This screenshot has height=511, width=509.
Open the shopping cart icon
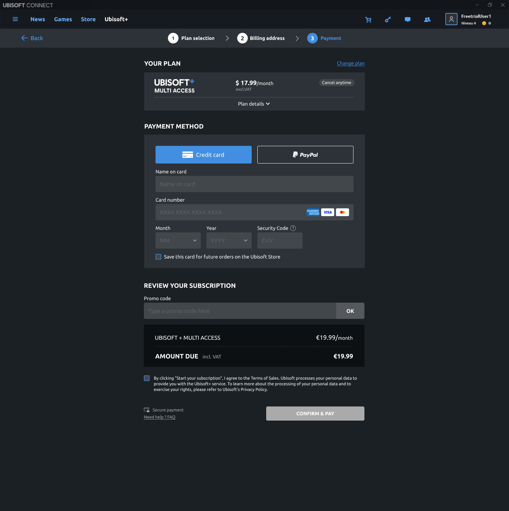368,20
